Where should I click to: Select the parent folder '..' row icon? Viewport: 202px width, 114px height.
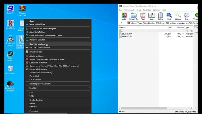pos(120,31)
